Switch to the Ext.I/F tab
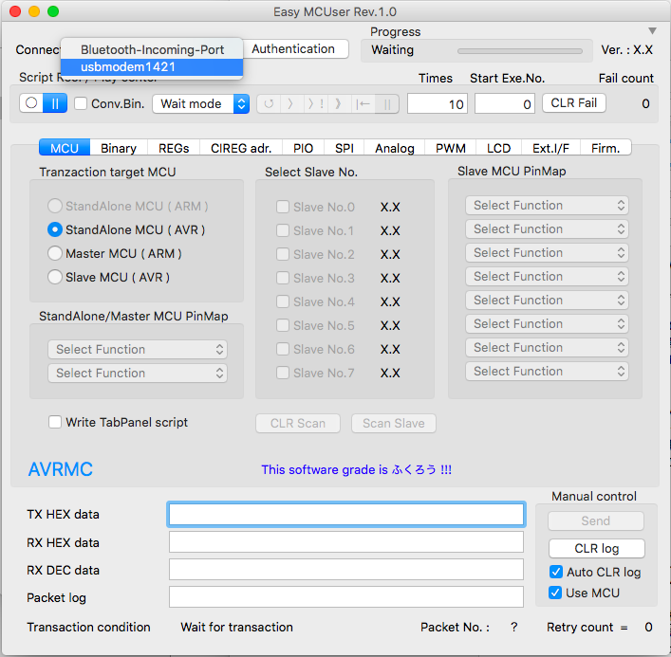671x657 pixels. coord(550,148)
